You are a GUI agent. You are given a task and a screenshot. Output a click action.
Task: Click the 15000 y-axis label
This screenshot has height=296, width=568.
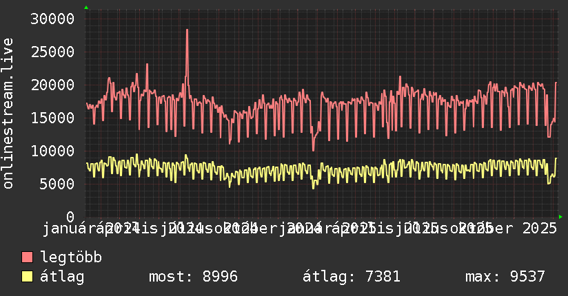[x=52, y=118]
